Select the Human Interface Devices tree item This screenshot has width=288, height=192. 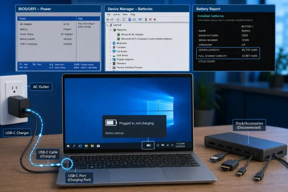(129, 67)
